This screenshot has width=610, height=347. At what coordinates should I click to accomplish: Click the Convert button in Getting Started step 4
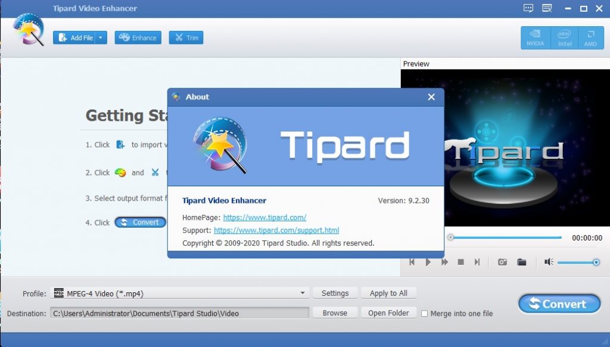(140, 222)
